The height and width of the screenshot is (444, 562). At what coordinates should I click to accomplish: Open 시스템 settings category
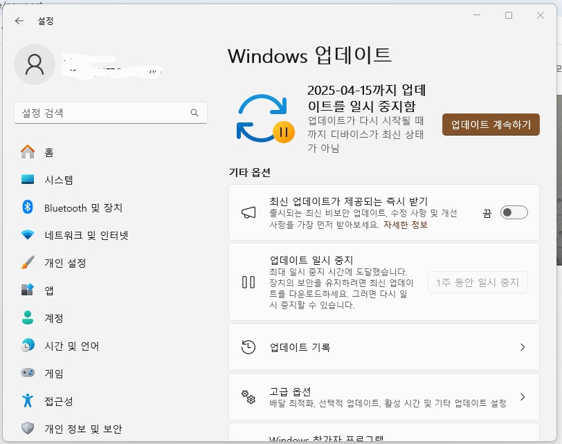click(59, 180)
